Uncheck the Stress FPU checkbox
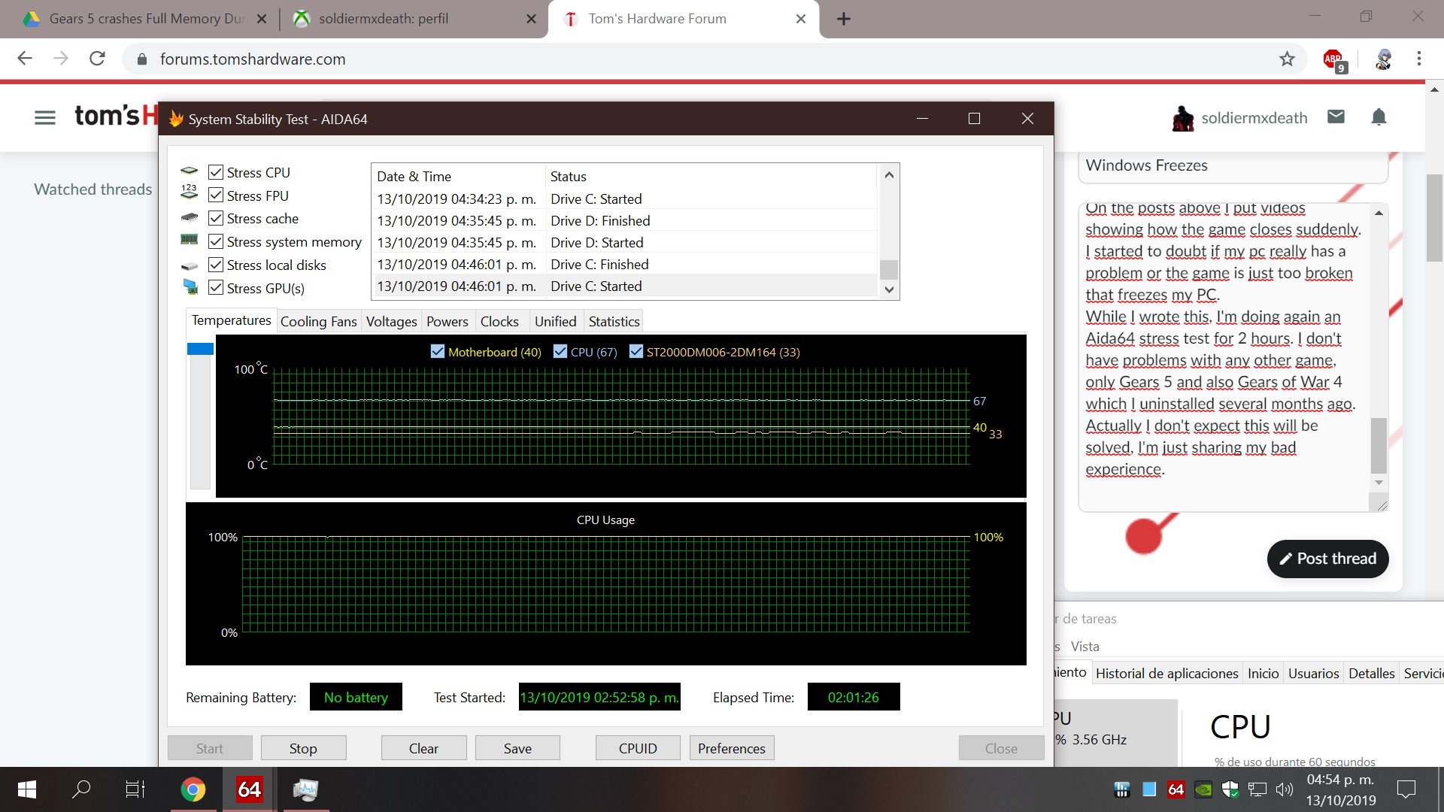This screenshot has height=812, width=1444. (x=216, y=195)
